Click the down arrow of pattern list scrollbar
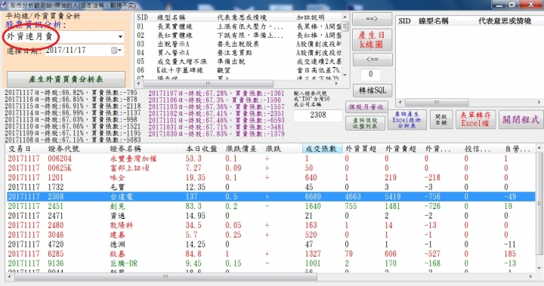This screenshot has height=286, width=544. coord(345,75)
